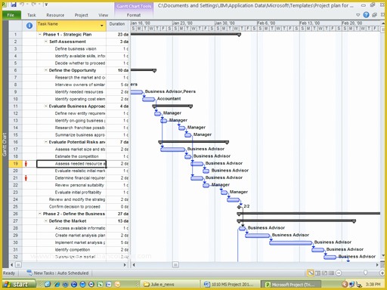Click the overallocation indicator on row 19

point(26,164)
